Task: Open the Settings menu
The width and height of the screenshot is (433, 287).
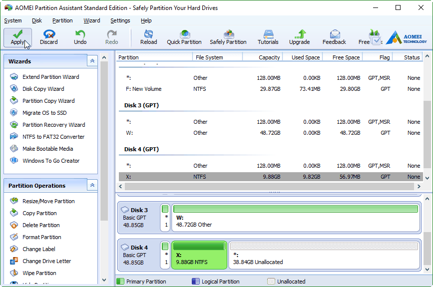Action: tap(120, 20)
